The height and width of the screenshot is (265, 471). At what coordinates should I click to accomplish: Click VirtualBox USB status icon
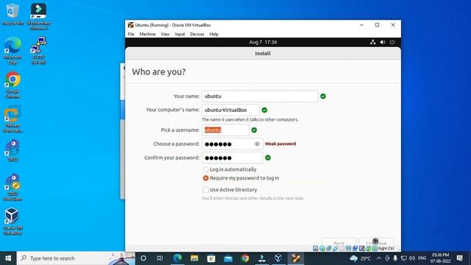tap(336, 249)
